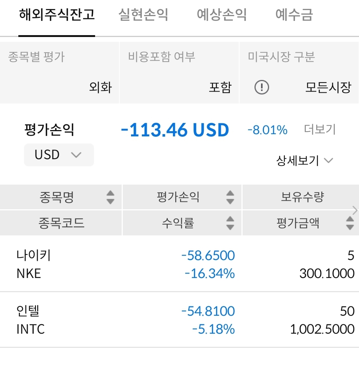Click sort arrows next to 수익률 header
This screenshot has height=383, width=359.
pyautogui.click(x=230, y=223)
